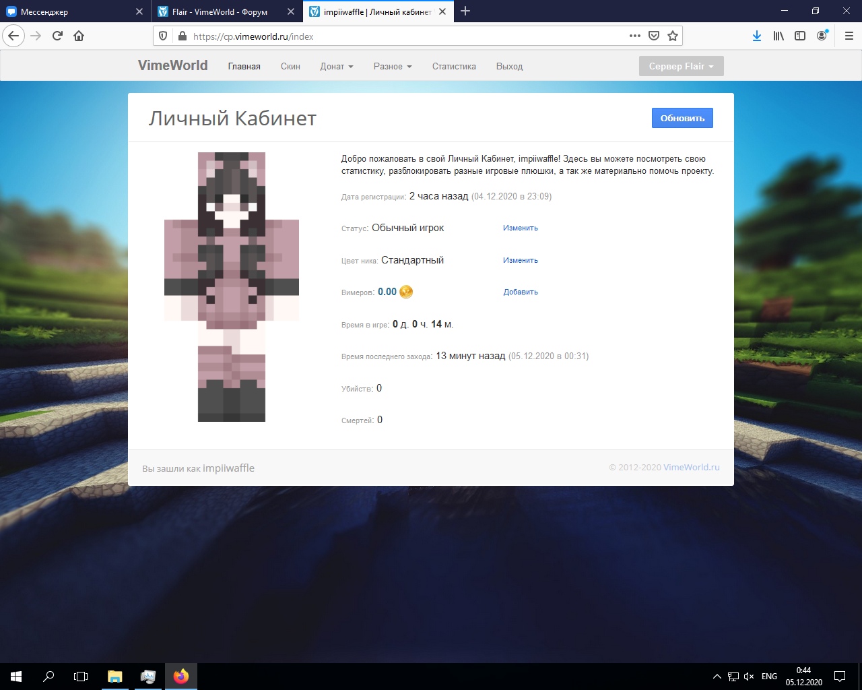
Task: Click the Стандартный nick color value
Action: tap(413, 260)
